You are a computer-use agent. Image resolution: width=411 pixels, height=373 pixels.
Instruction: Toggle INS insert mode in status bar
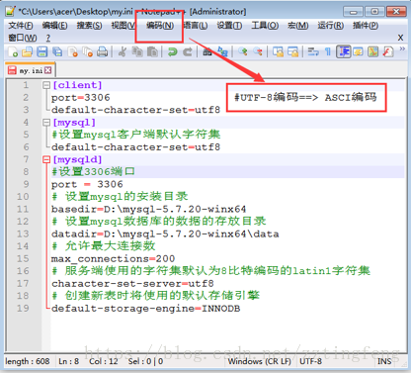click(x=384, y=361)
